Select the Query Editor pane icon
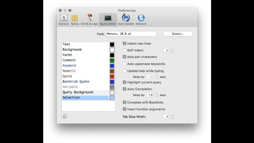The image size is (254, 143). point(108,20)
